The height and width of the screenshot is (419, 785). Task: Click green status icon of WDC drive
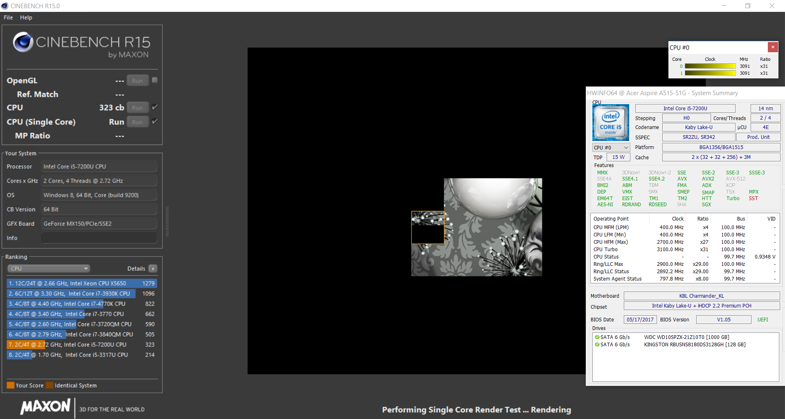click(x=597, y=337)
